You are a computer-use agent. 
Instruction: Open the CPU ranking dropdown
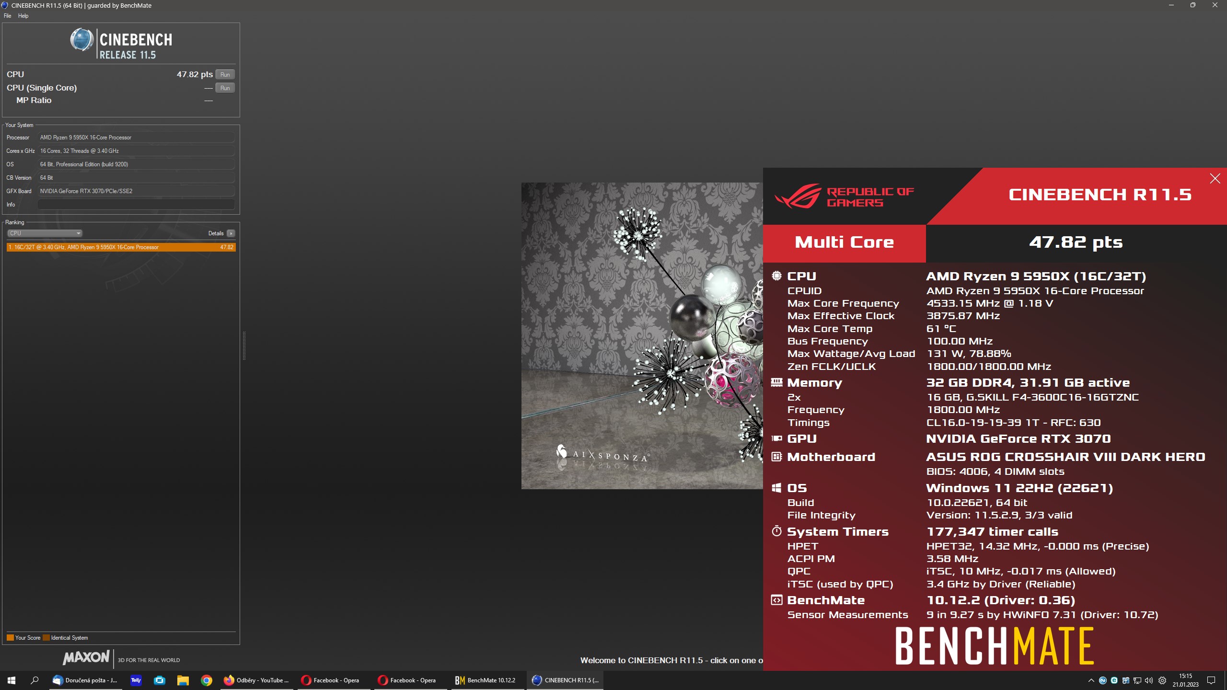[45, 233]
